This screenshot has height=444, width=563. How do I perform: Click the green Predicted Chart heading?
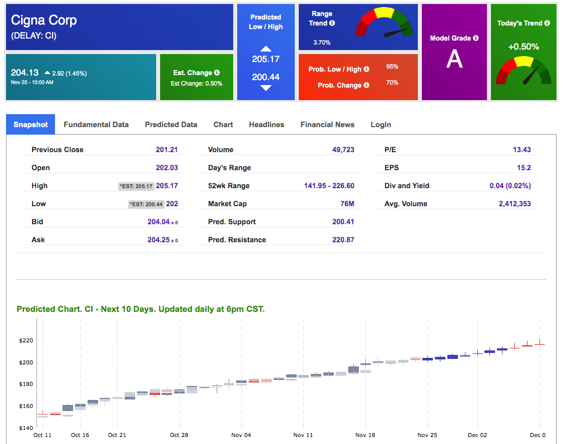pyautogui.click(x=141, y=309)
